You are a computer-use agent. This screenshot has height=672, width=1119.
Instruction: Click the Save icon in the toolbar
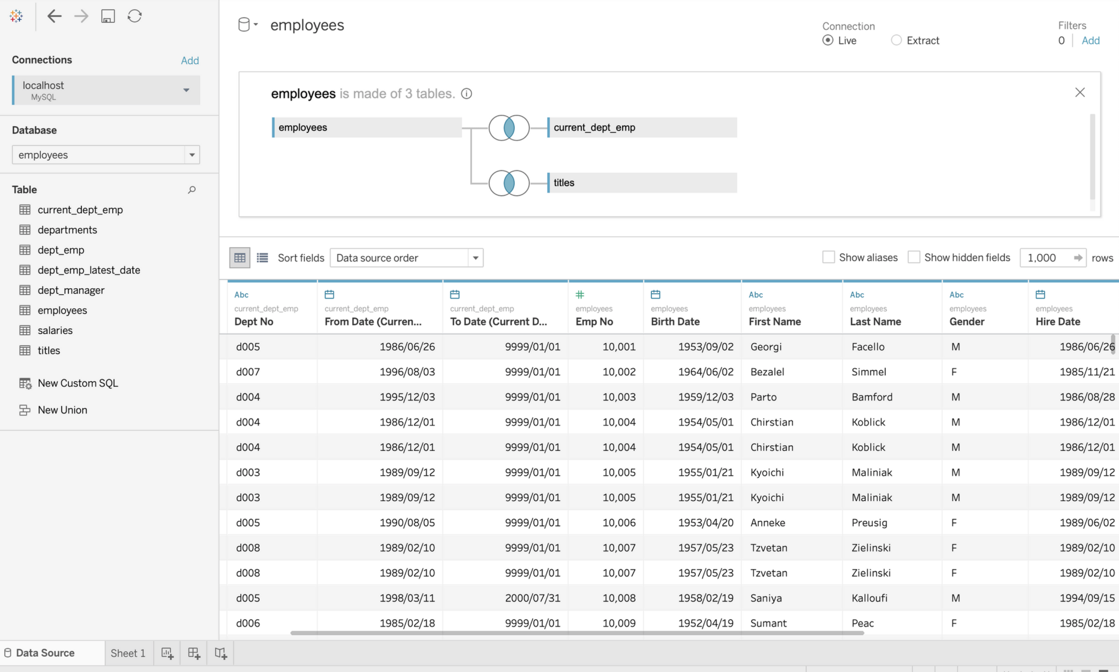point(108,16)
